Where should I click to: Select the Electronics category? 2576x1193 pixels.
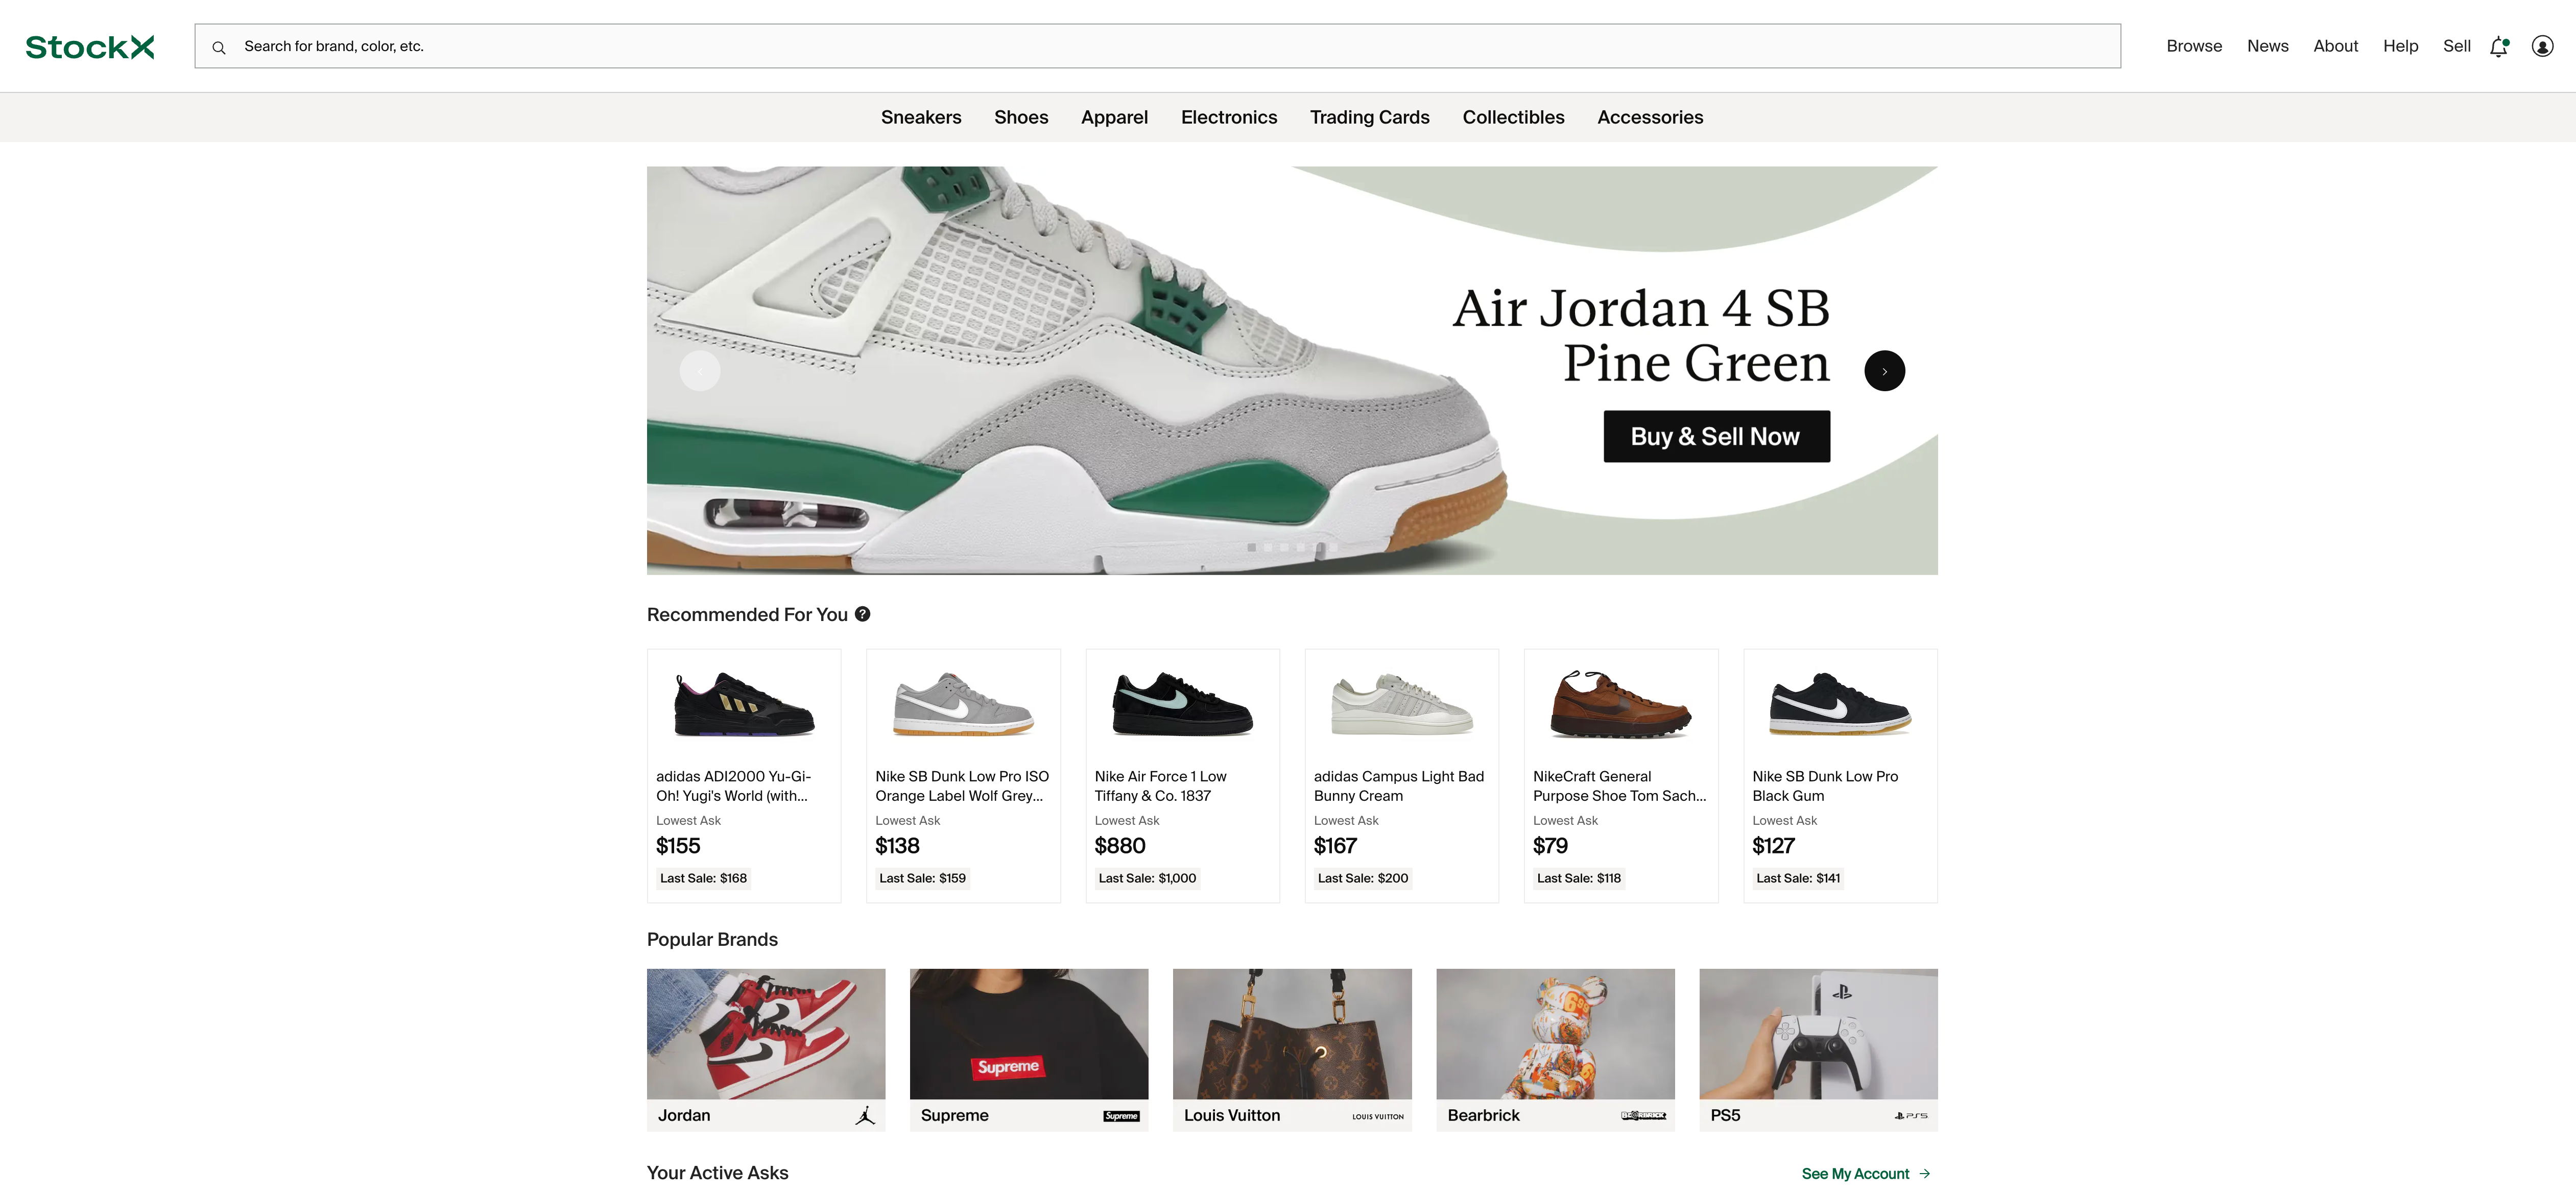(1229, 117)
